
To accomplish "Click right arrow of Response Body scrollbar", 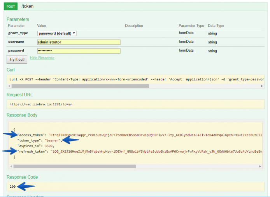I will click(x=260, y=166).
